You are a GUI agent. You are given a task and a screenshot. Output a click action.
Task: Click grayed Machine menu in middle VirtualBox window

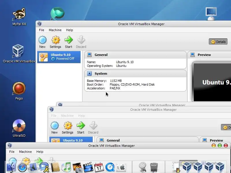[67, 116]
